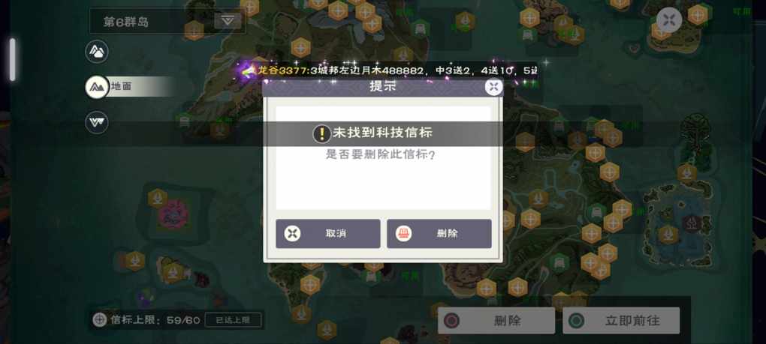Select the pink flower island marker
766x344 pixels.
pos(173,215)
